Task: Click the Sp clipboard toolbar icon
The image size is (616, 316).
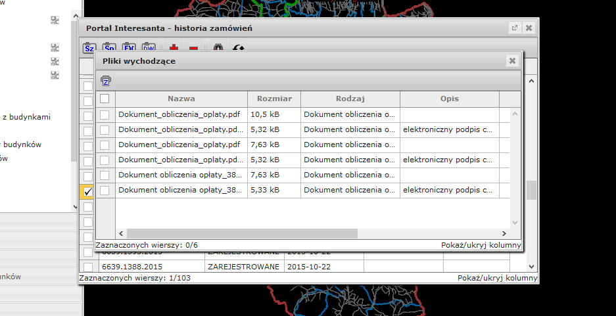Action: click(109, 47)
